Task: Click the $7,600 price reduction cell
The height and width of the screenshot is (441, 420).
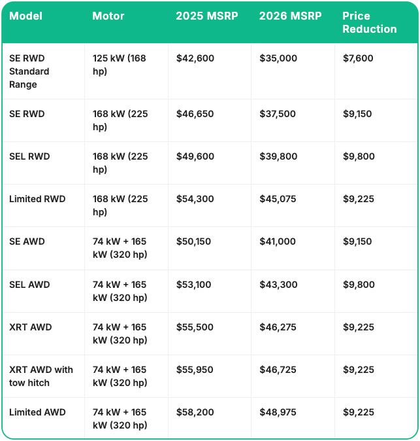Action: [x=358, y=58]
